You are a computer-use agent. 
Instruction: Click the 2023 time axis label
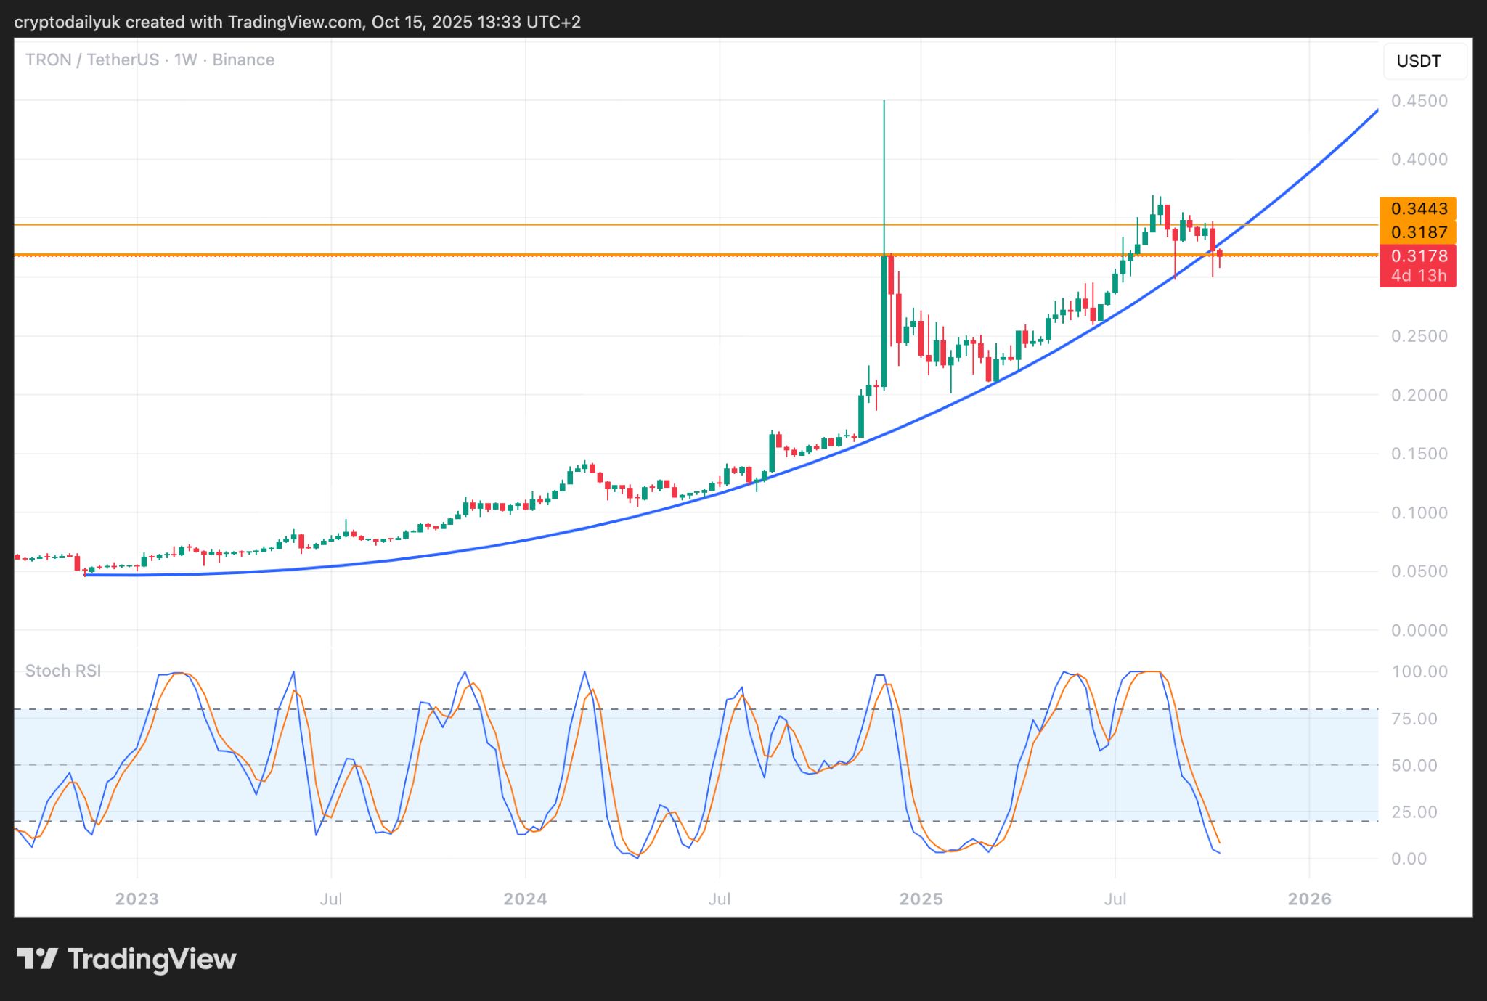(x=137, y=899)
